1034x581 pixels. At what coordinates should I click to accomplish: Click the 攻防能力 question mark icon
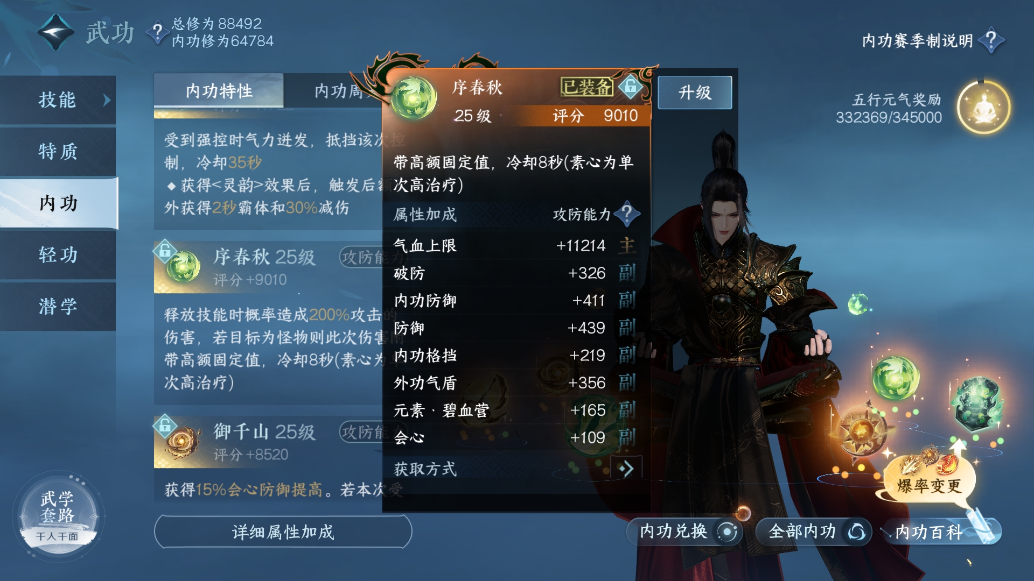pyautogui.click(x=627, y=214)
